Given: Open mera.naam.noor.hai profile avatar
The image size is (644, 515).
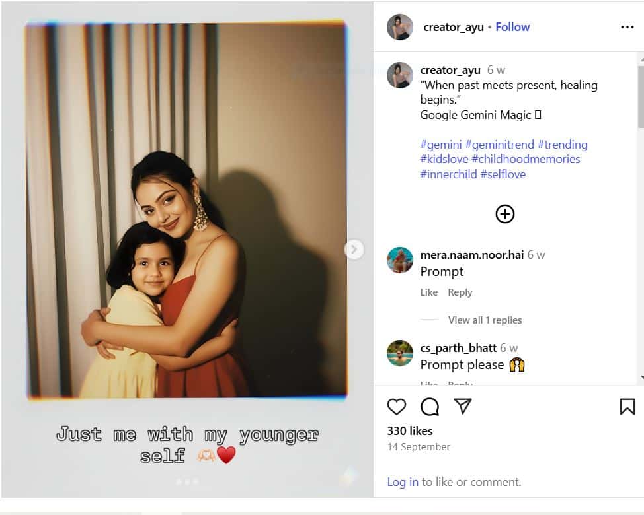Looking at the screenshot, I should tap(400, 260).
